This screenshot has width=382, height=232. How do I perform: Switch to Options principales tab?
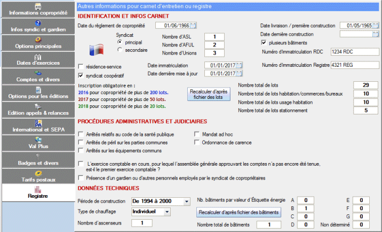point(38,43)
